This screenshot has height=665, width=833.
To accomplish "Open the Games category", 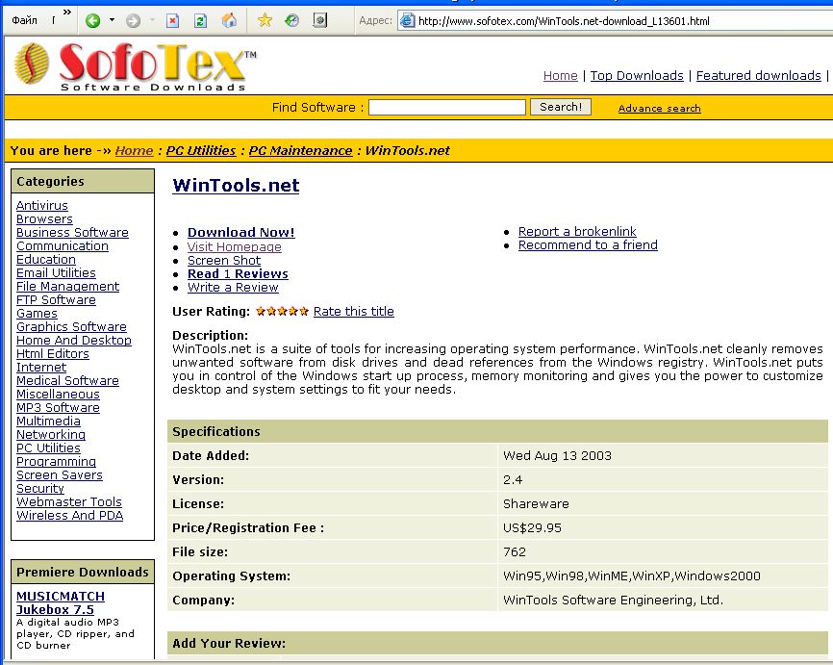I will [37, 314].
